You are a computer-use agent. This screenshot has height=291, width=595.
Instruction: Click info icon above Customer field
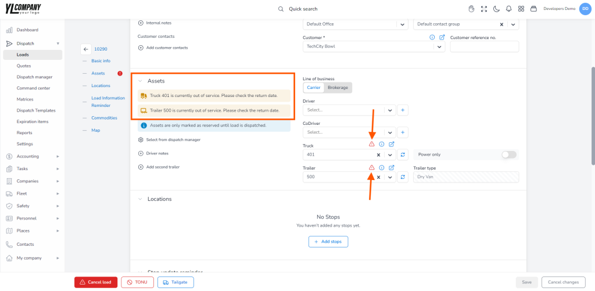tap(432, 38)
